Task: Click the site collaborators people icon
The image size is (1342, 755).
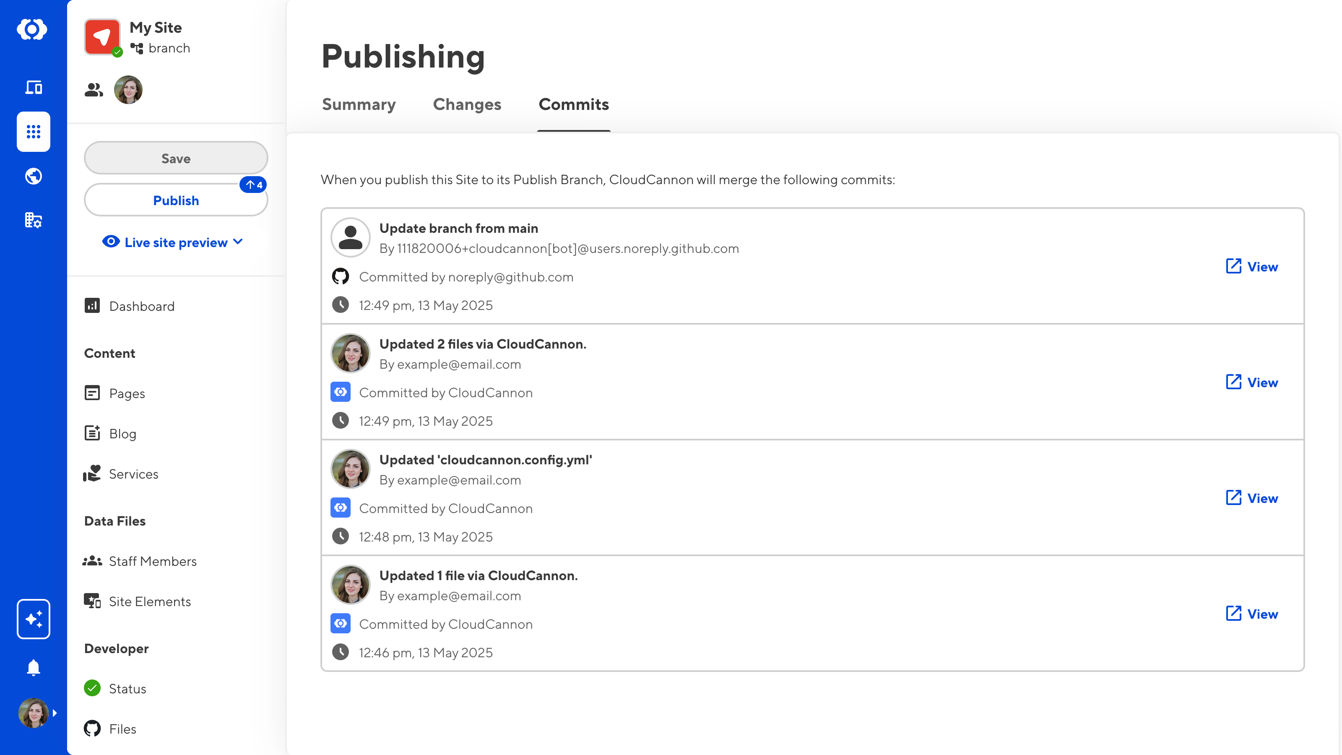Action: tap(94, 90)
